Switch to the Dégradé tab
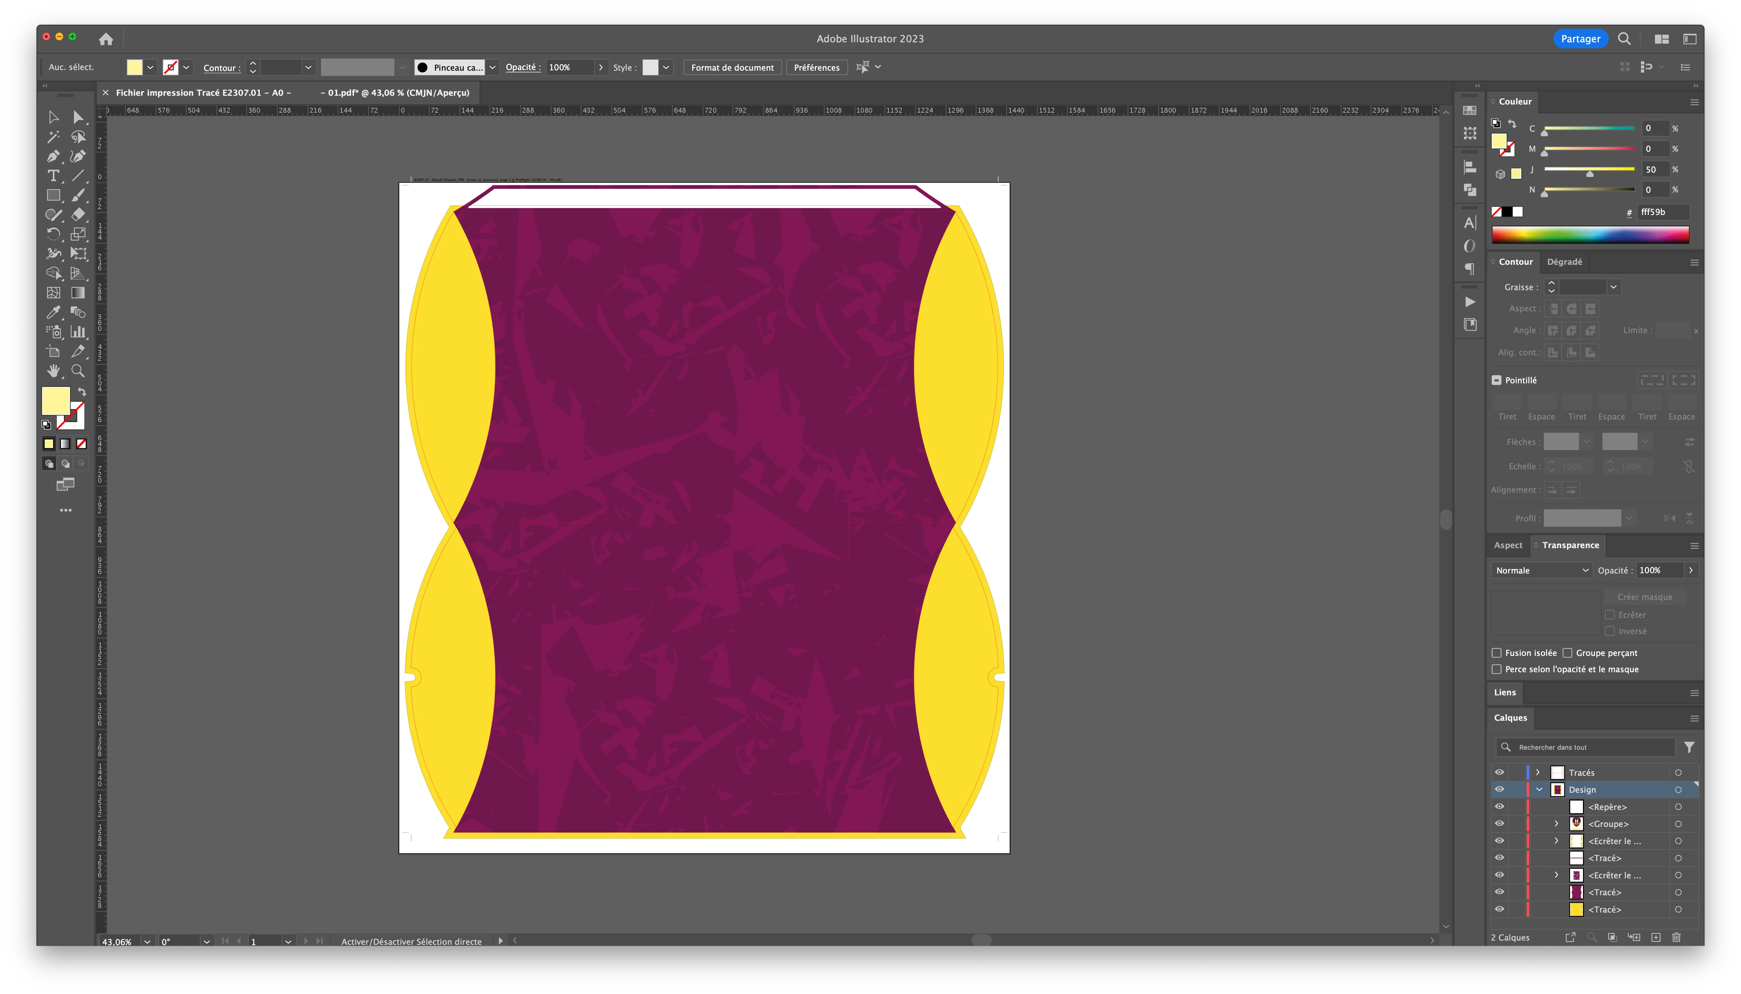The image size is (1741, 994). pos(1564,262)
